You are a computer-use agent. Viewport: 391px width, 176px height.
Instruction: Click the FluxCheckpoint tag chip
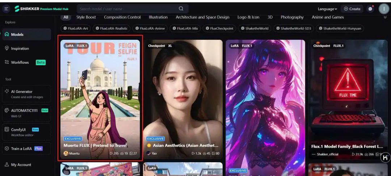click(219, 28)
